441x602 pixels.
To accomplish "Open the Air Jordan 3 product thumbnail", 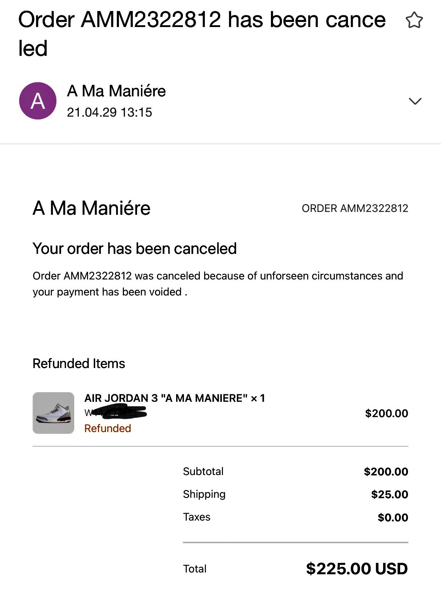I will pos(53,413).
